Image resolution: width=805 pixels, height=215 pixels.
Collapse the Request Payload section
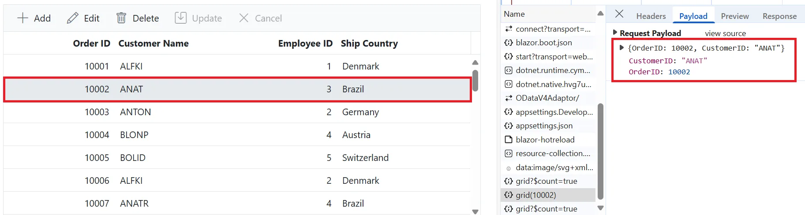[615, 33]
